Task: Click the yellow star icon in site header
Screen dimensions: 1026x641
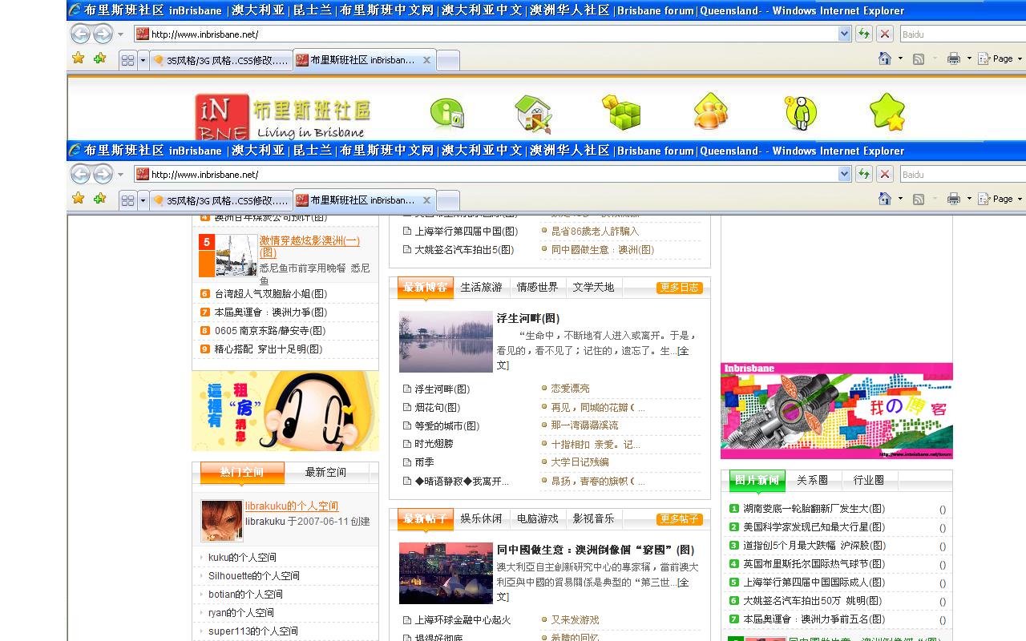Action: click(887, 112)
